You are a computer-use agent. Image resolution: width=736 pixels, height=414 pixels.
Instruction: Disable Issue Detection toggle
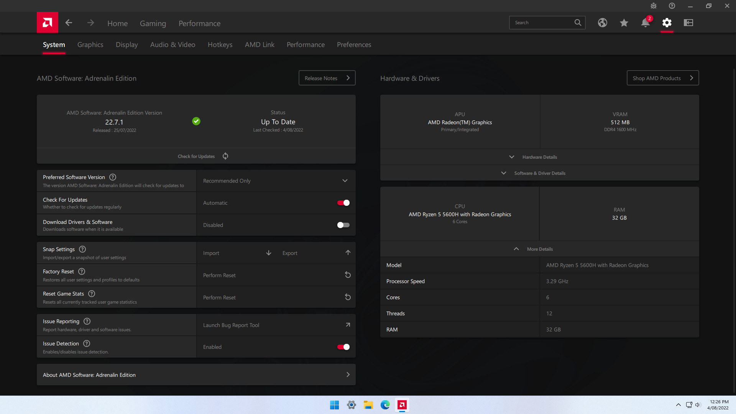point(343,347)
